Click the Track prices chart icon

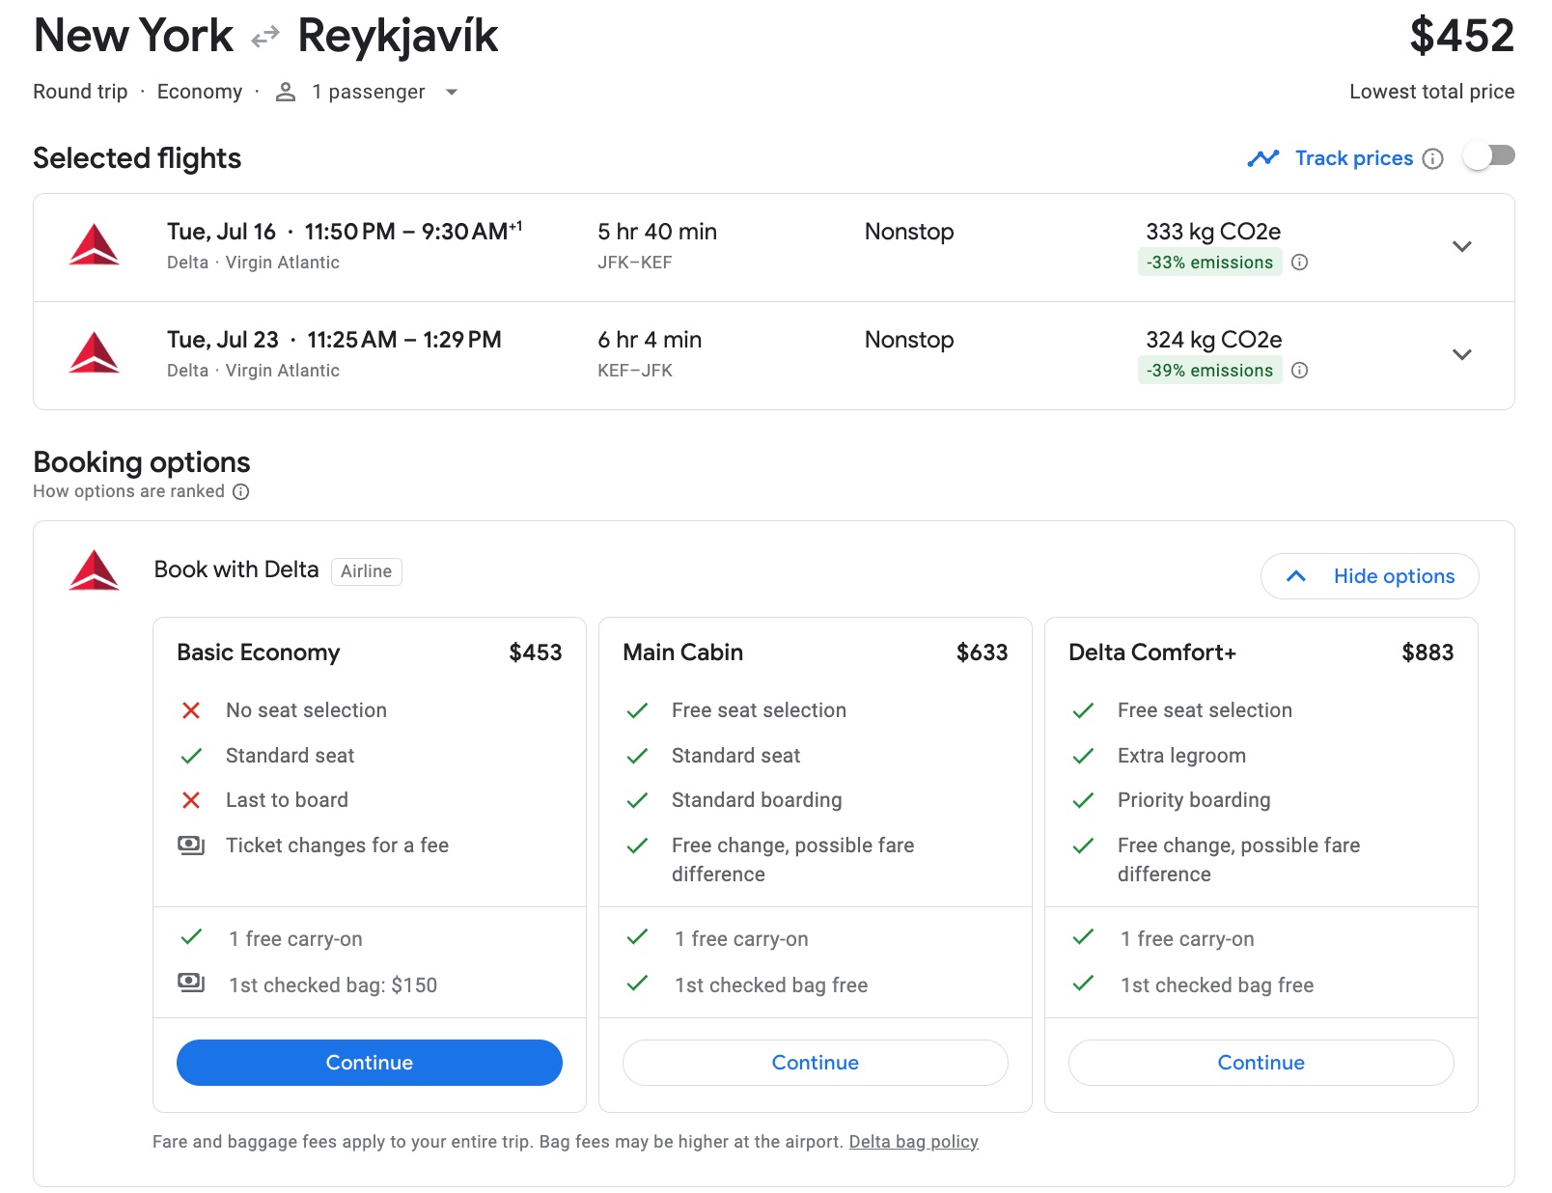pos(1262,157)
